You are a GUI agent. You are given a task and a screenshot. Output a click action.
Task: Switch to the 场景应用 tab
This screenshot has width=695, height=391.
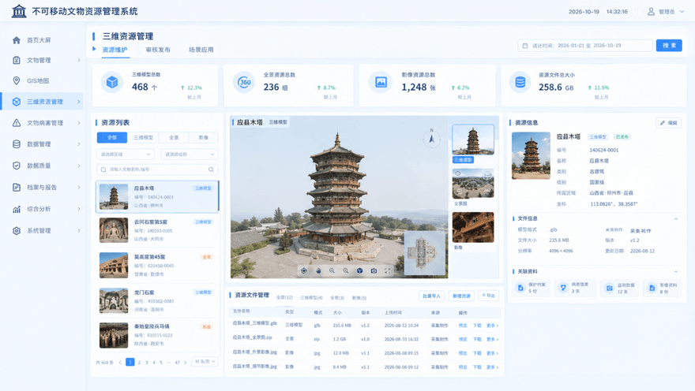(201, 50)
